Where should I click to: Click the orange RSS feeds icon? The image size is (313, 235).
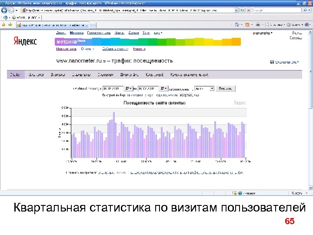pyautogui.click(x=247, y=25)
